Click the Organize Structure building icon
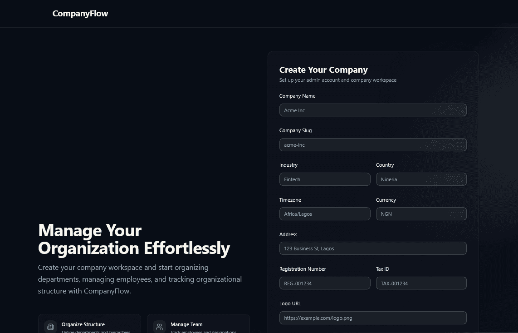This screenshot has width=518, height=333. pos(51,327)
